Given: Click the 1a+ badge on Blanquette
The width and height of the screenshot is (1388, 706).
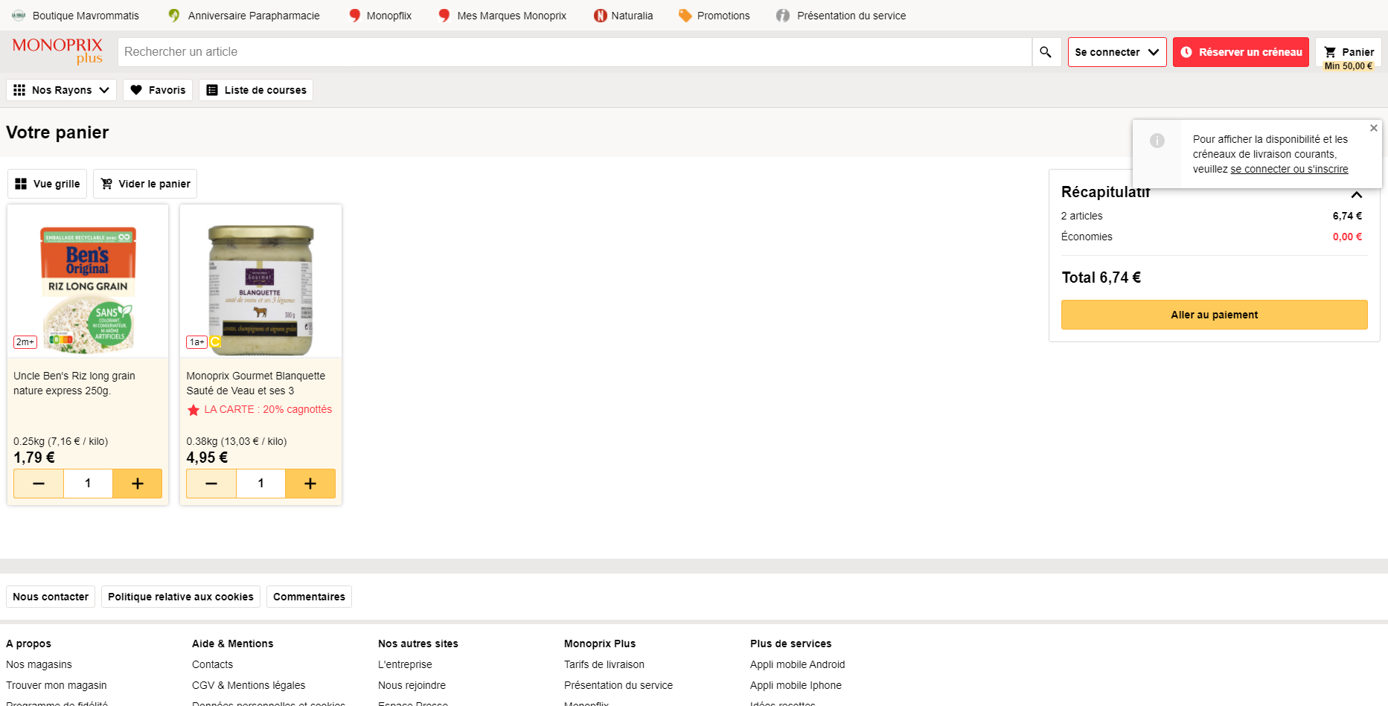Looking at the screenshot, I should (x=196, y=342).
